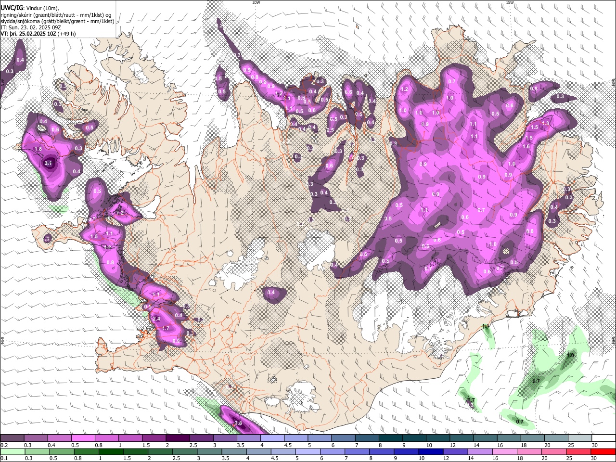The width and height of the screenshot is (616, 462).
Task: Select the dark purple 2–2.5 swatch in top legend
Action: tap(178, 438)
